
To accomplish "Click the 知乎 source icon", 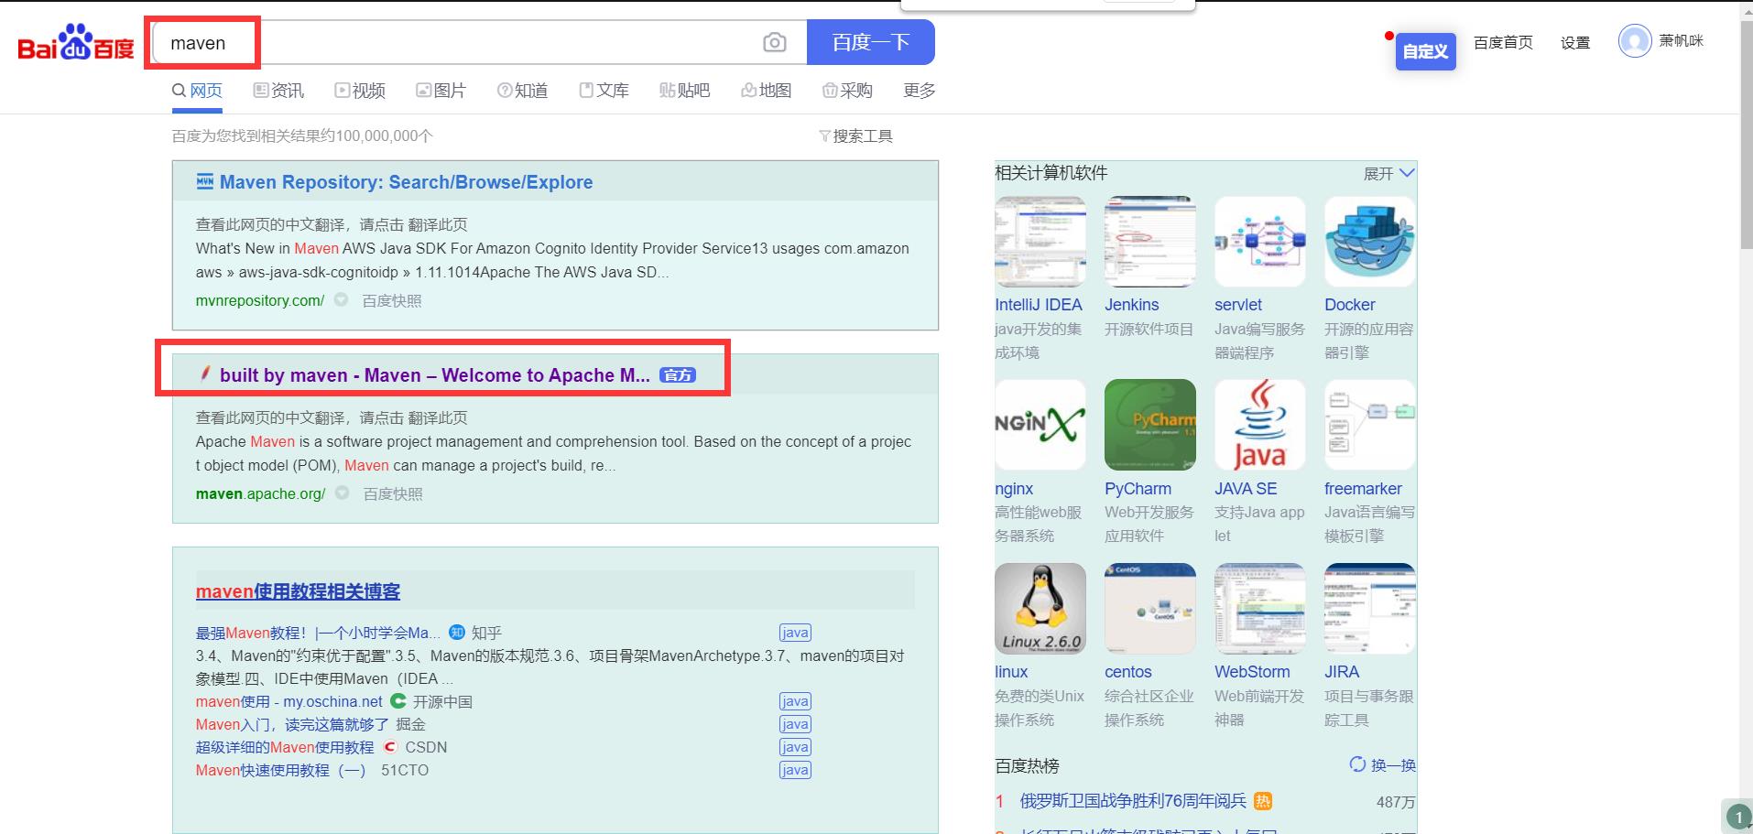I will (x=457, y=632).
